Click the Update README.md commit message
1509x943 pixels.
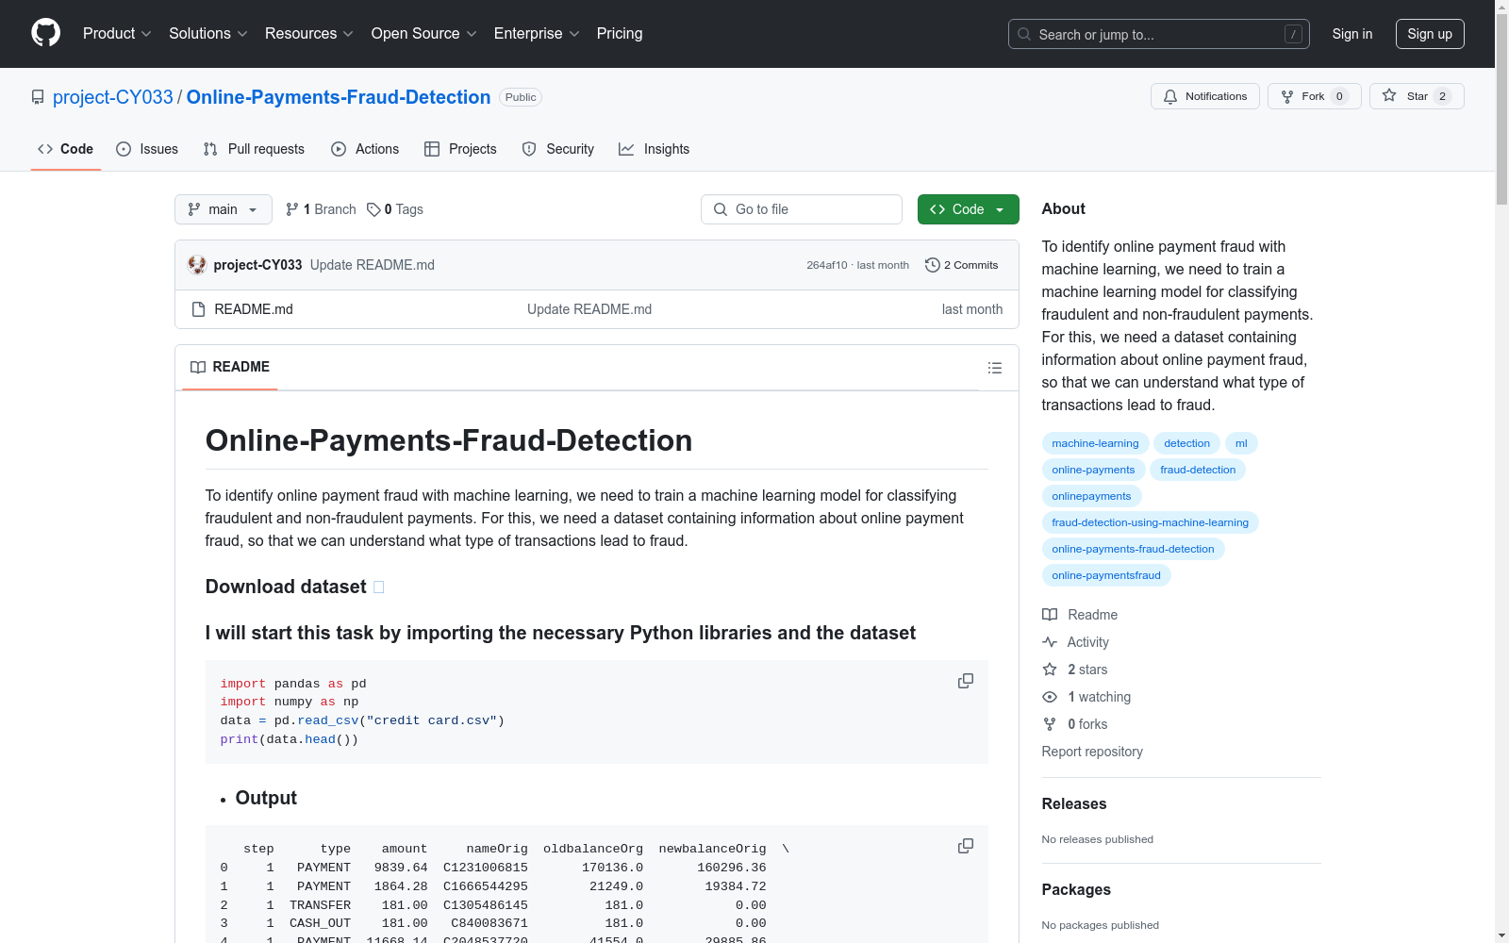[373, 265]
